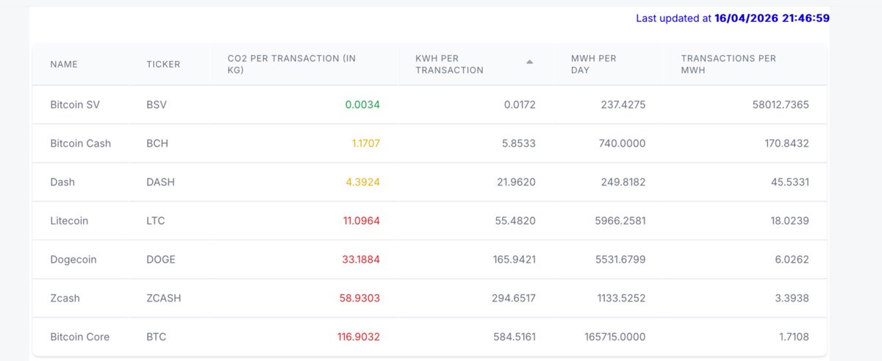Sort by the TICKER column header

click(x=163, y=65)
